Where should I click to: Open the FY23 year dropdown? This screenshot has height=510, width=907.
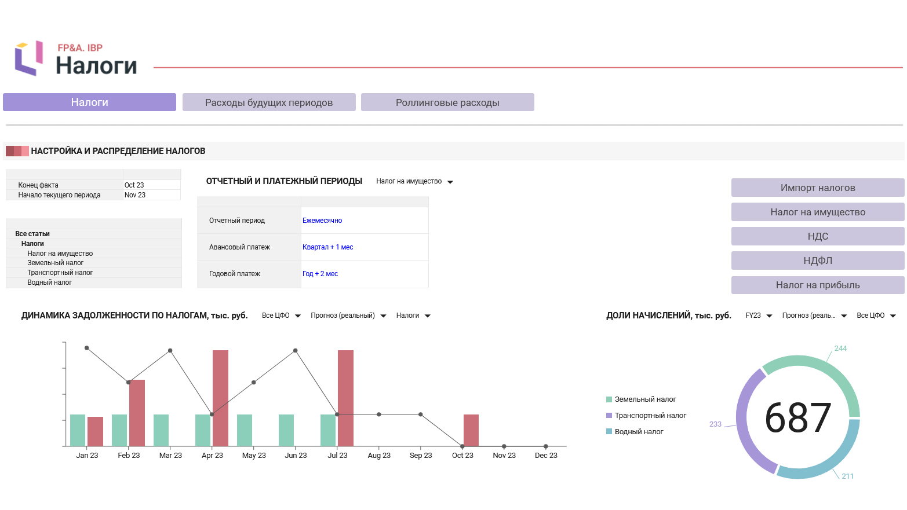tap(759, 316)
